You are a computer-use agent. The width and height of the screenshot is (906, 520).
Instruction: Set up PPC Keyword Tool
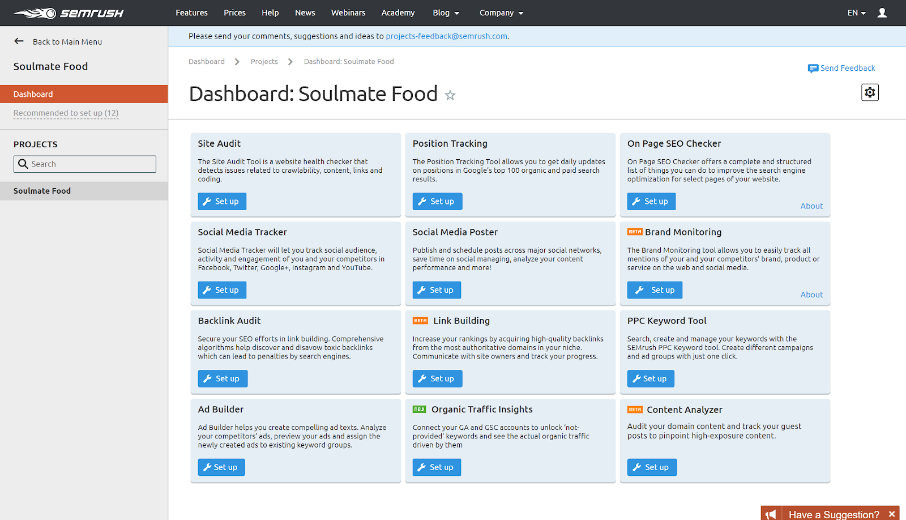pyautogui.click(x=651, y=378)
